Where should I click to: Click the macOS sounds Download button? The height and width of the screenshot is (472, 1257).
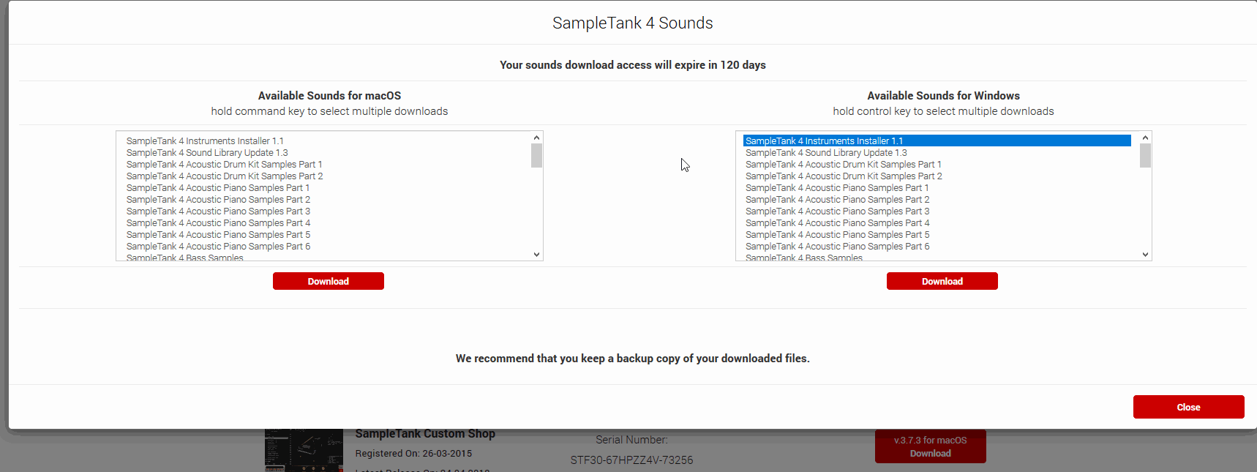pyautogui.click(x=328, y=281)
